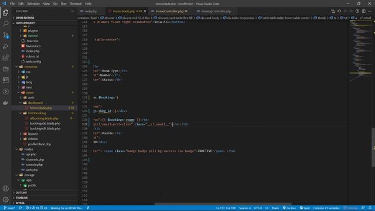Screen dimensions: 375x211
Task: Open the Search view icon
Action: 5,23
